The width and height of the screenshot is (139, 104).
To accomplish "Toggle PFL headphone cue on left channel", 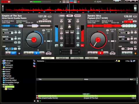I will point(56,46).
